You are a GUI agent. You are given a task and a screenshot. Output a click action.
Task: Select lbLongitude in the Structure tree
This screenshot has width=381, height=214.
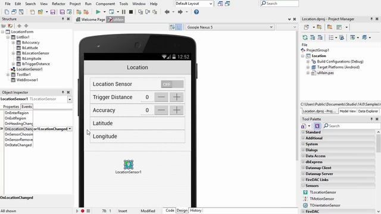pyautogui.click(x=32, y=58)
